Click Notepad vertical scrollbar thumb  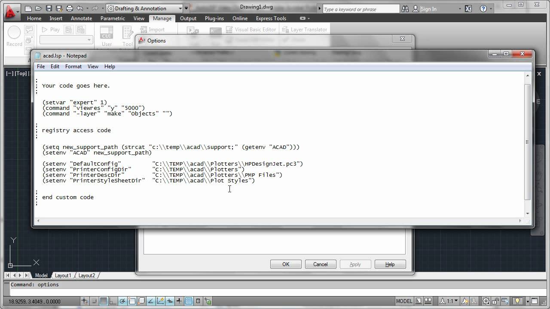(528, 142)
